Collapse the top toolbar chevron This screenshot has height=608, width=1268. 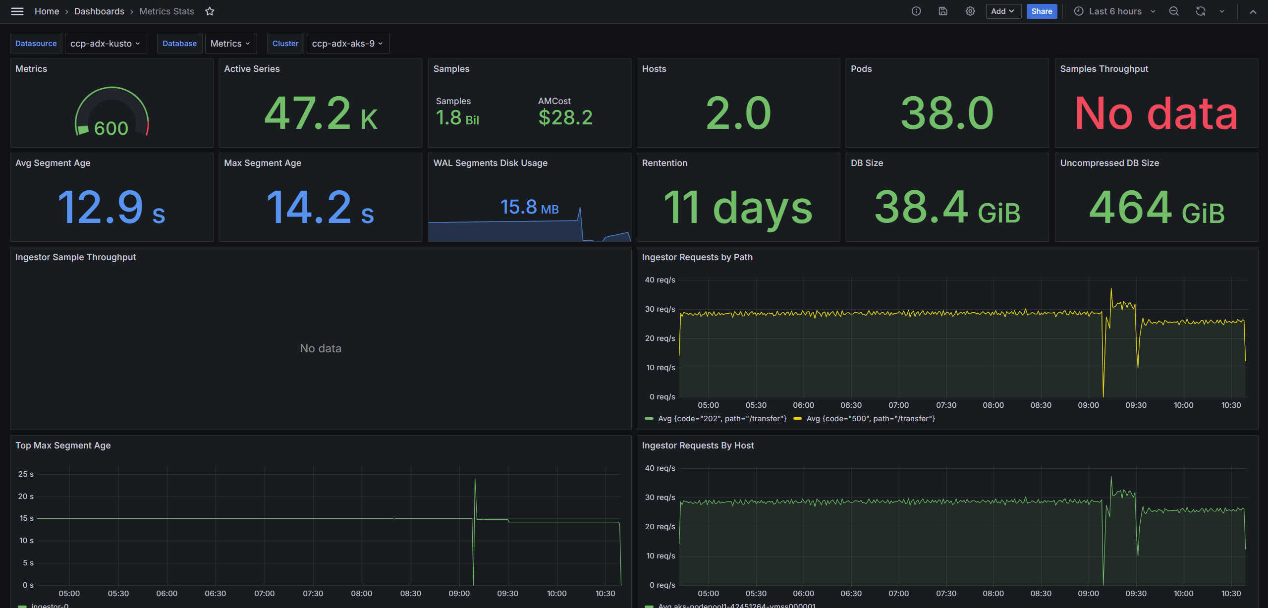(x=1253, y=11)
